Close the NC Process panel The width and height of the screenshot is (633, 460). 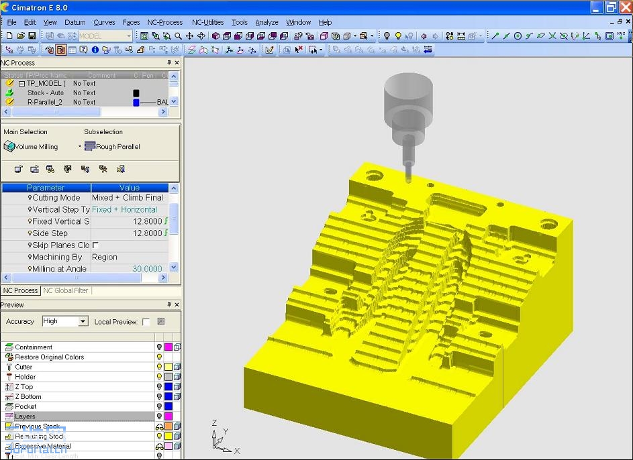tap(177, 62)
